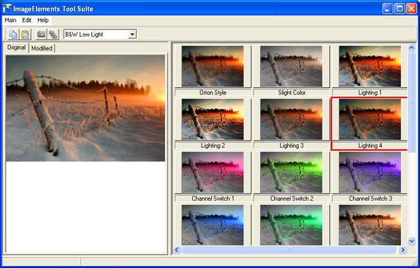Viewport: 420px width, 268px height.
Task: Click the Channel Switch 1 label
Action: coord(213,198)
